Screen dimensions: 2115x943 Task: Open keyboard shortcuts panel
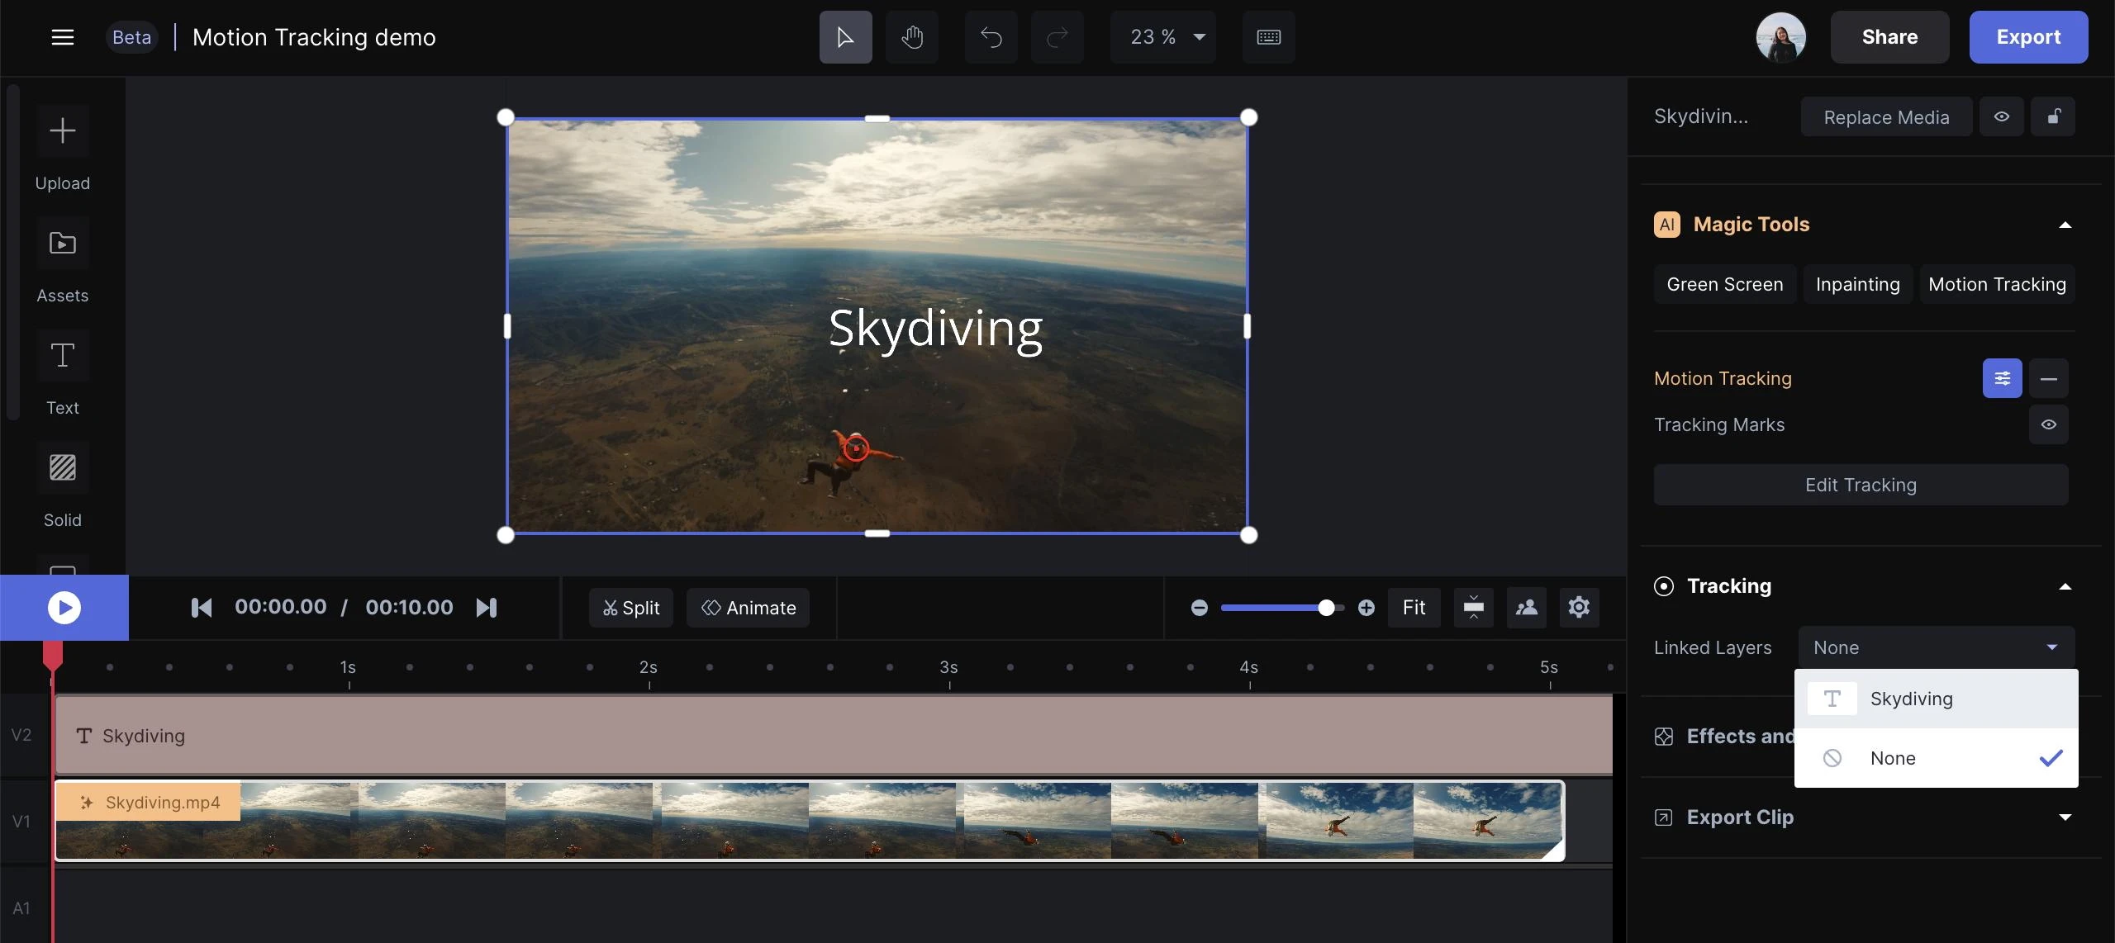pyautogui.click(x=1268, y=37)
